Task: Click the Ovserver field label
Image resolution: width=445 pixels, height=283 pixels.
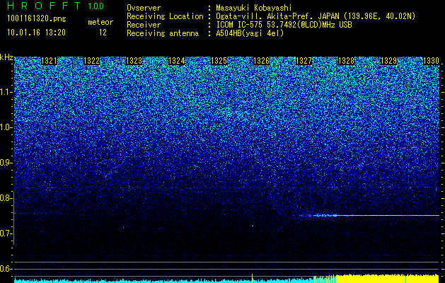Action: coord(144,8)
